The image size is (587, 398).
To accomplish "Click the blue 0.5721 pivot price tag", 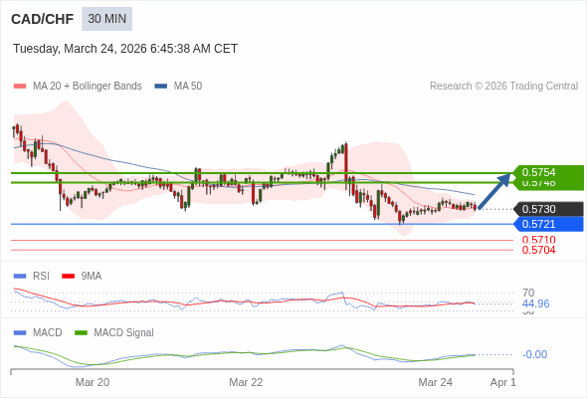I will pos(548,224).
